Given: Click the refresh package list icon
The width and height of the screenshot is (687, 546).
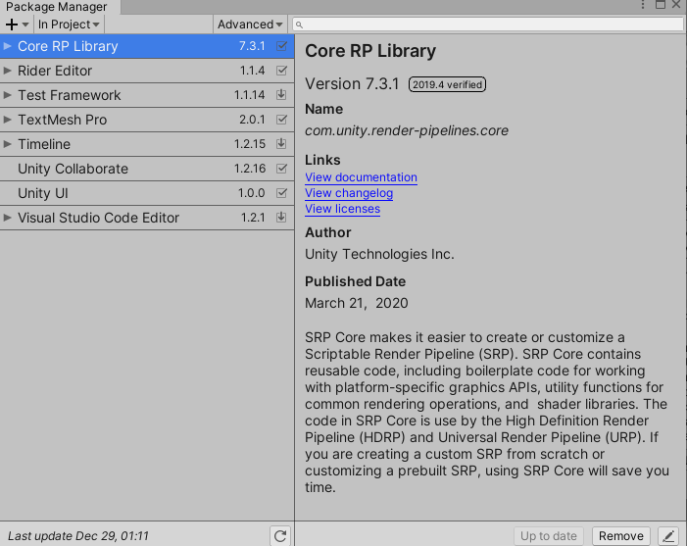Looking at the screenshot, I should (x=281, y=535).
